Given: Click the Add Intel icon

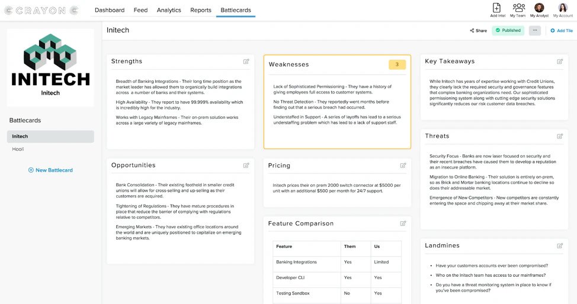Looking at the screenshot, I should click(x=497, y=8).
